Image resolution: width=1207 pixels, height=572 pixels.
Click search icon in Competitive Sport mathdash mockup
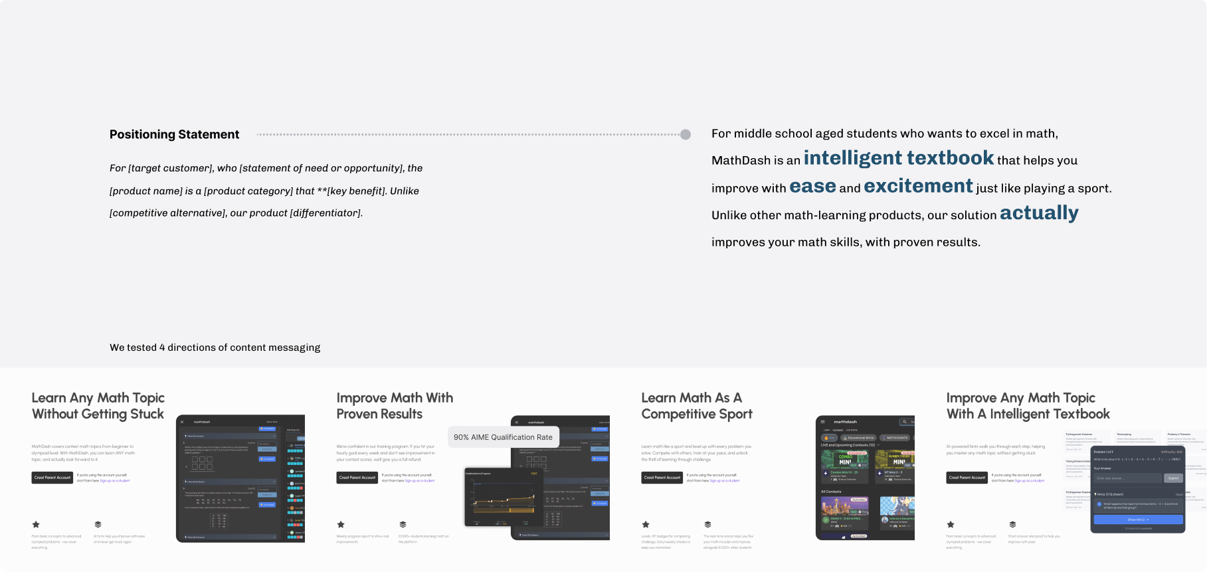(904, 422)
